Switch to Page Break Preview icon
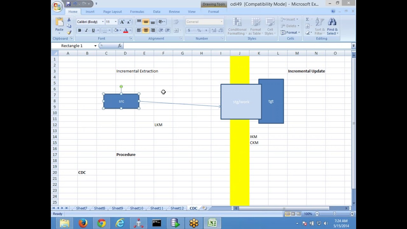Viewport: 407px width, 229px height. 299,214
